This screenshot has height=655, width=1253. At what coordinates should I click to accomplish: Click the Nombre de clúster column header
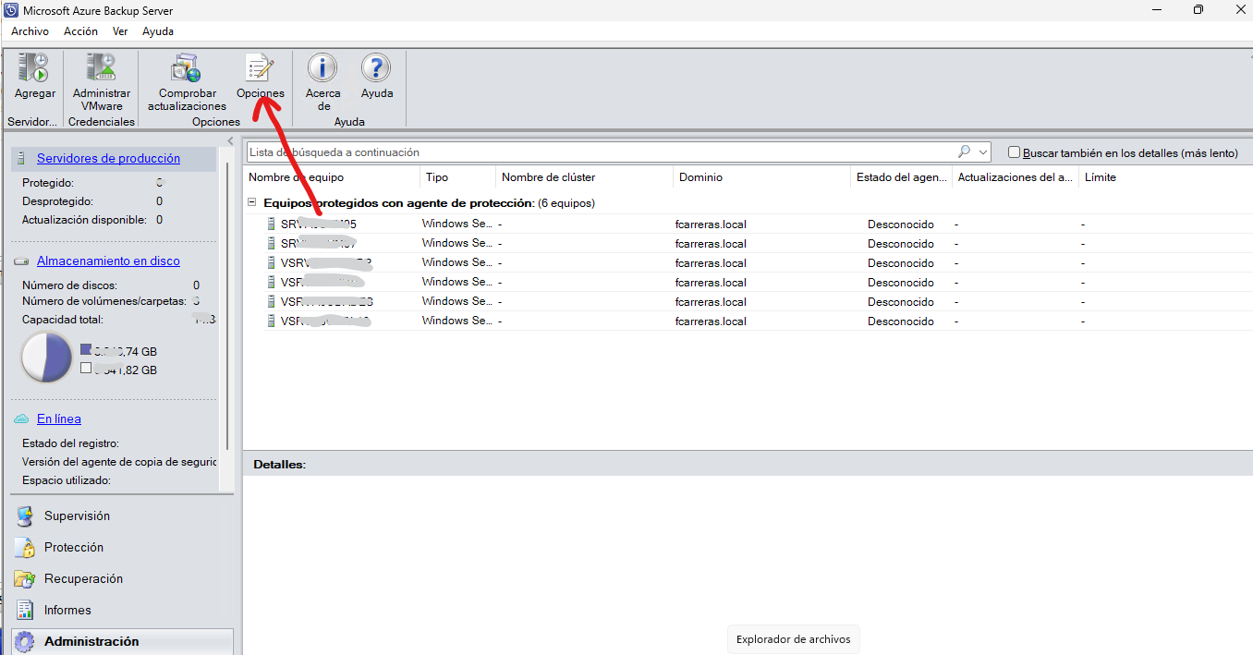pyautogui.click(x=585, y=177)
